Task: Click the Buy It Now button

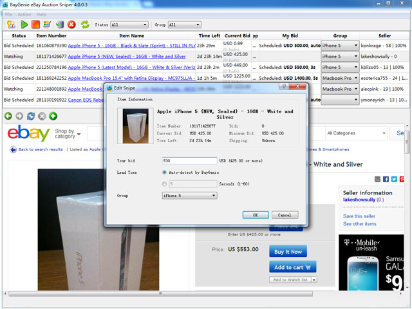Action: (288, 251)
